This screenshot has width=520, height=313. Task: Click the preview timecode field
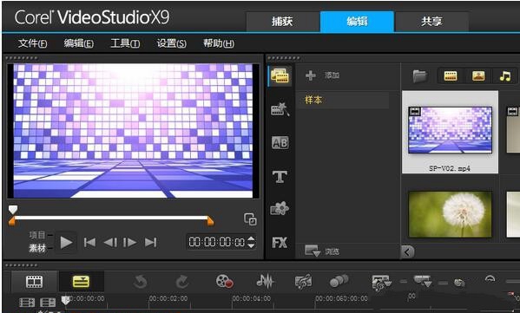pyautogui.click(x=217, y=242)
